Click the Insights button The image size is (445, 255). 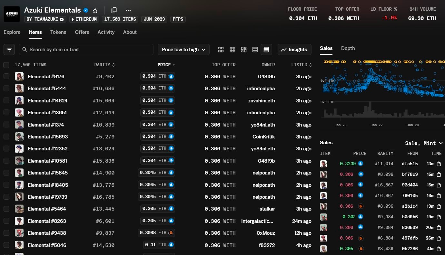[x=294, y=50]
